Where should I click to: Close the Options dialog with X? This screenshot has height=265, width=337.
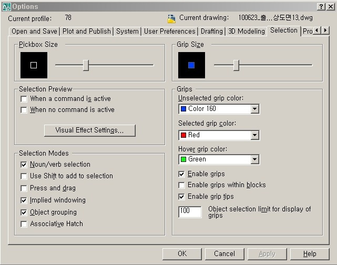point(331,7)
